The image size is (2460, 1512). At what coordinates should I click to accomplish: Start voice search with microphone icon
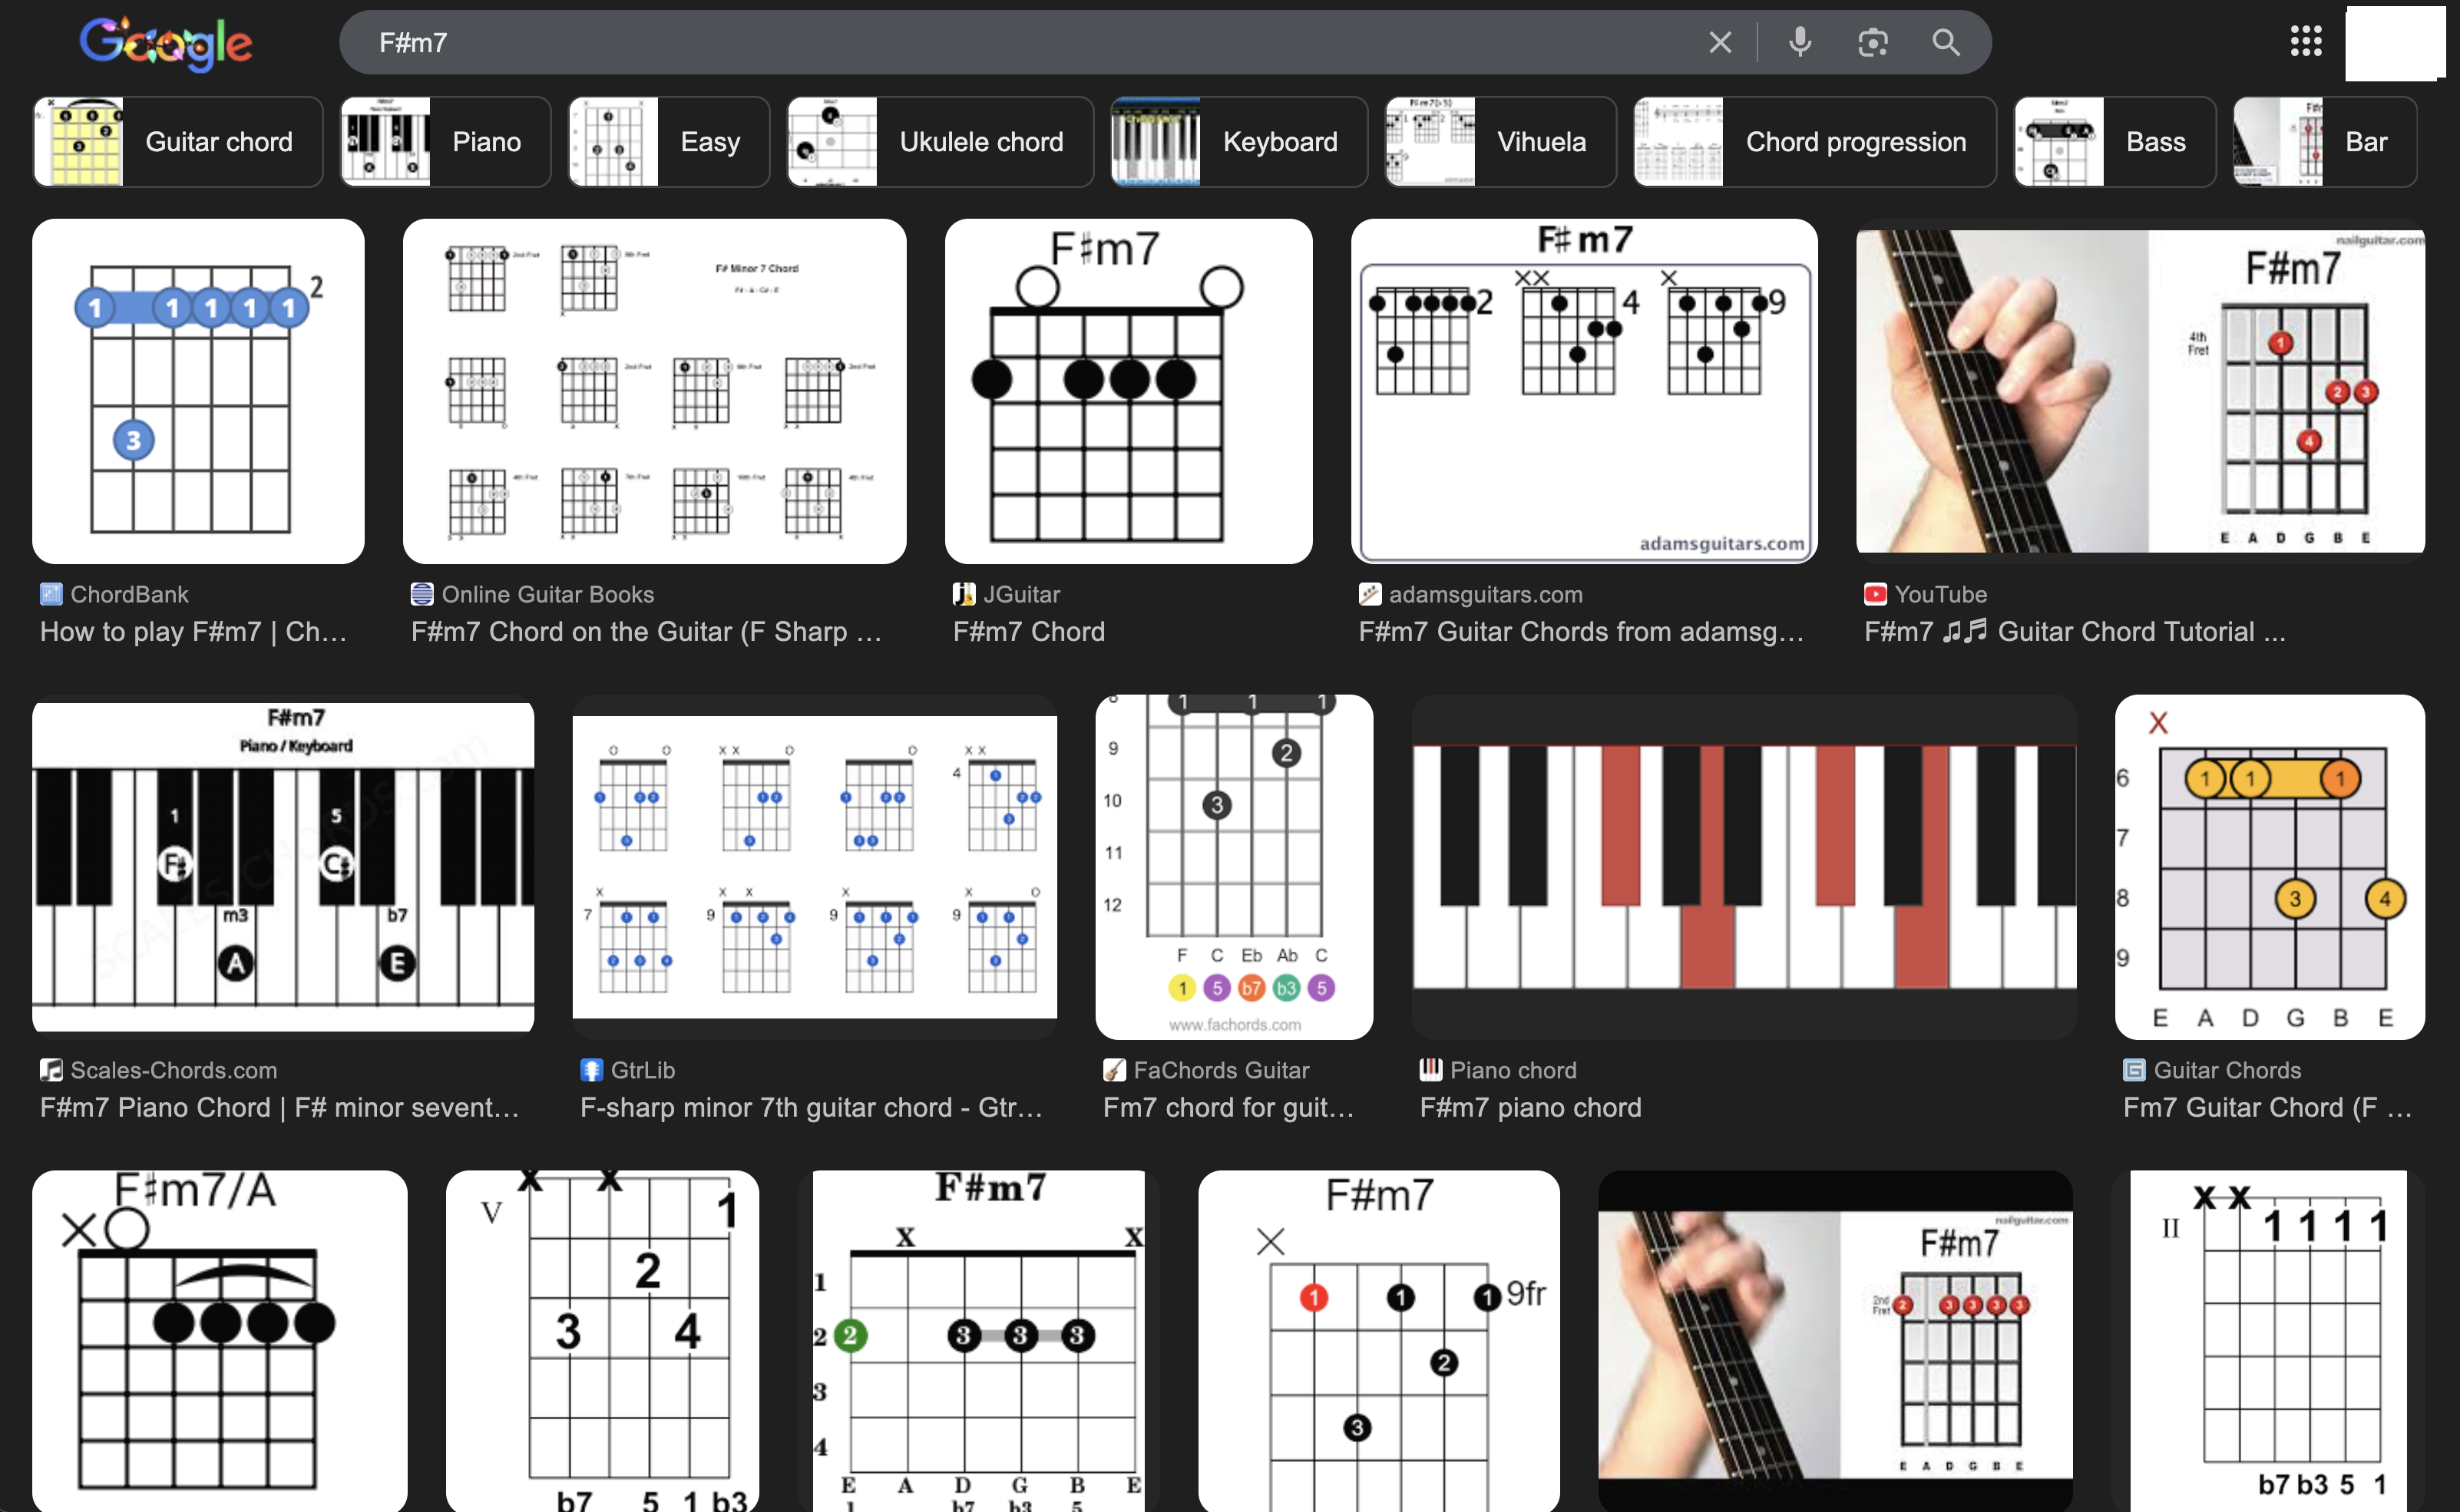click(1800, 42)
